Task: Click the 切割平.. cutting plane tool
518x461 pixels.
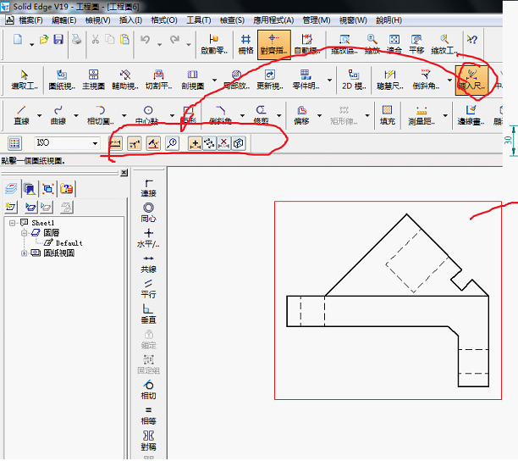Action: (159, 80)
